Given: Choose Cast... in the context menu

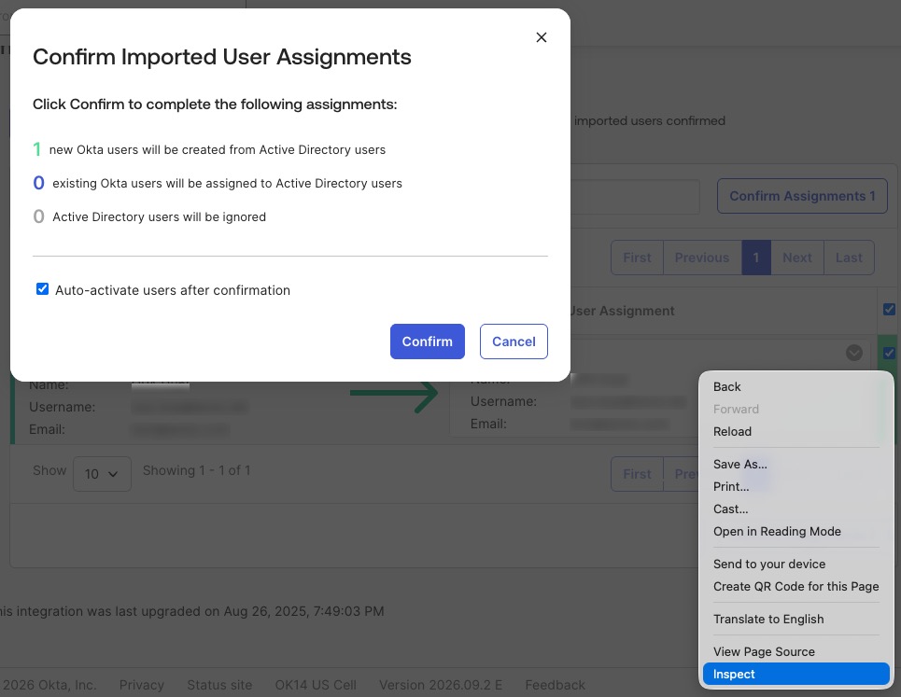Looking at the screenshot, I should (x=795, y=509).
